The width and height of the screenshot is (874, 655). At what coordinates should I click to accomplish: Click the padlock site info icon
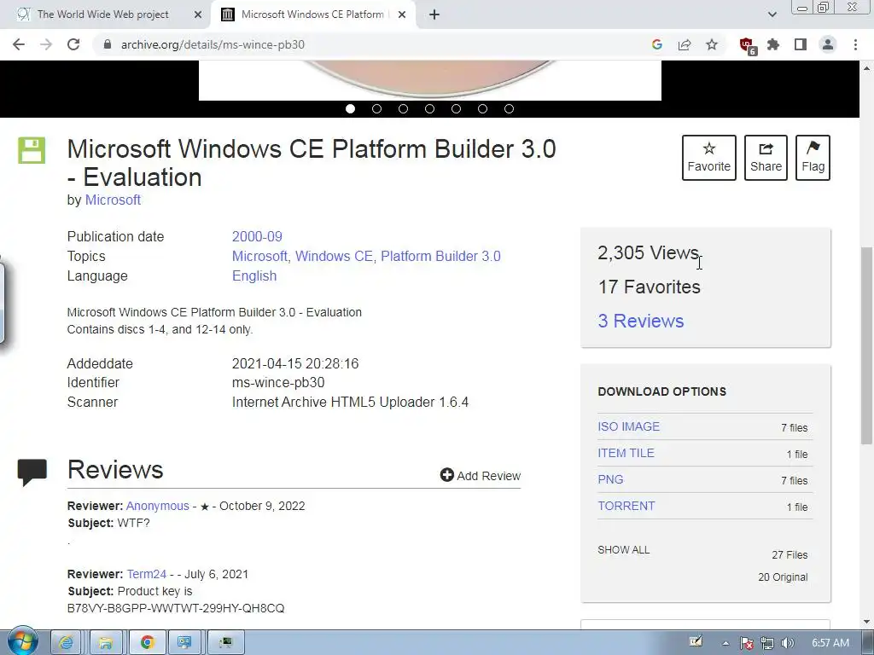(x=108, y=44)
